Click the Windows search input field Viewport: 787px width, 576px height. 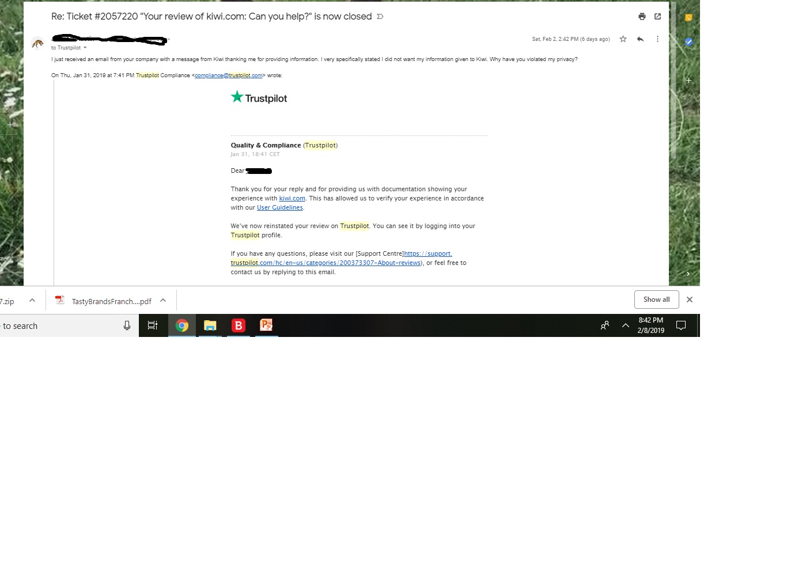pos(58,325)
